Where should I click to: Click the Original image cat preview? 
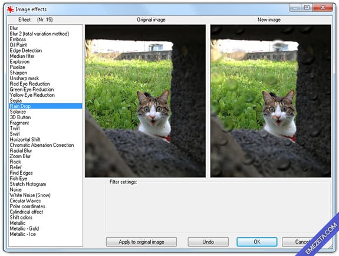(x=145, y=101)
